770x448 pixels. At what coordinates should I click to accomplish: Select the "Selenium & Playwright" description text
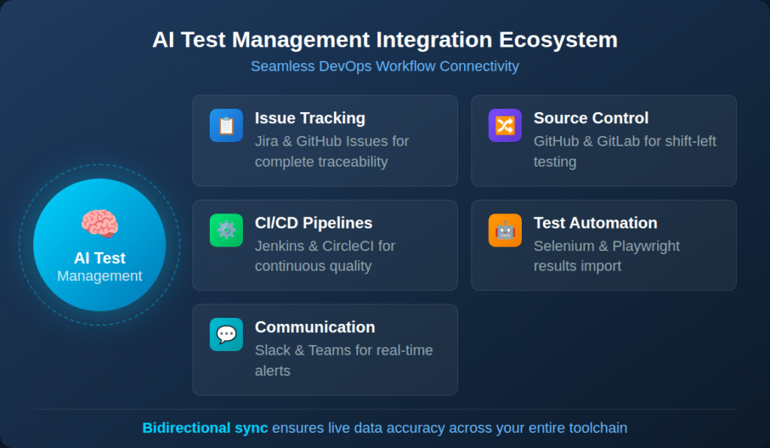[606, 246]
